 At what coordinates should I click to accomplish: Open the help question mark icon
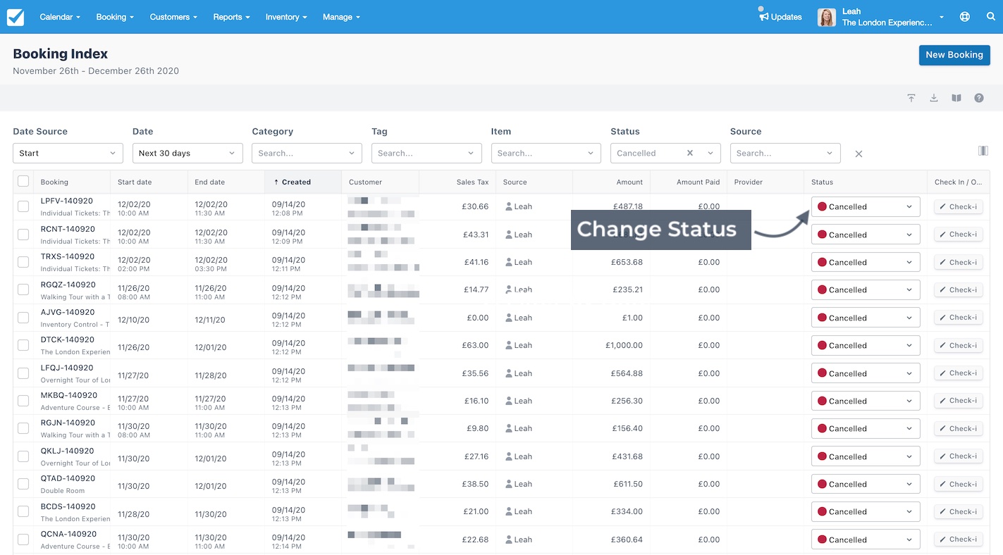979,98
